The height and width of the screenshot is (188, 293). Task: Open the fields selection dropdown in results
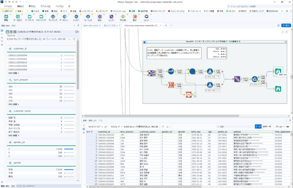coord(96,126)
